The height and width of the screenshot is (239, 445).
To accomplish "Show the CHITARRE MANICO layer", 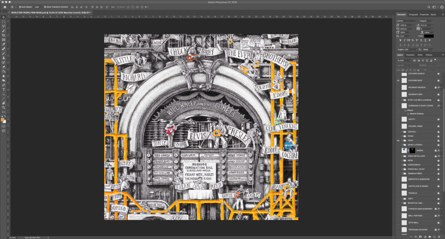I will tap(398, 74).
